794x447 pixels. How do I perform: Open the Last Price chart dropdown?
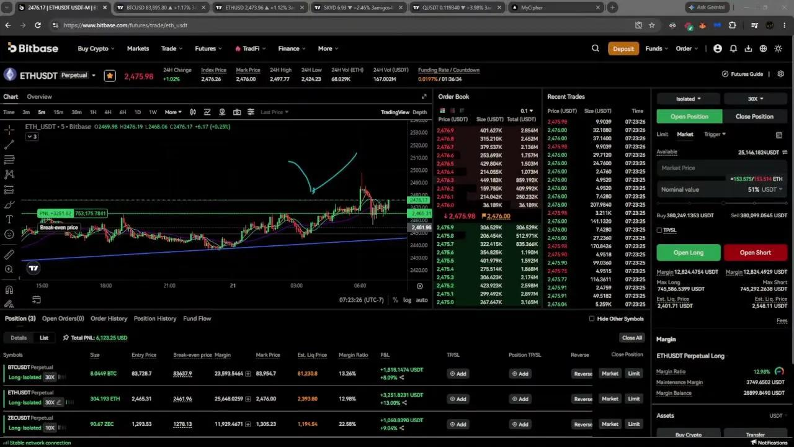275,112
